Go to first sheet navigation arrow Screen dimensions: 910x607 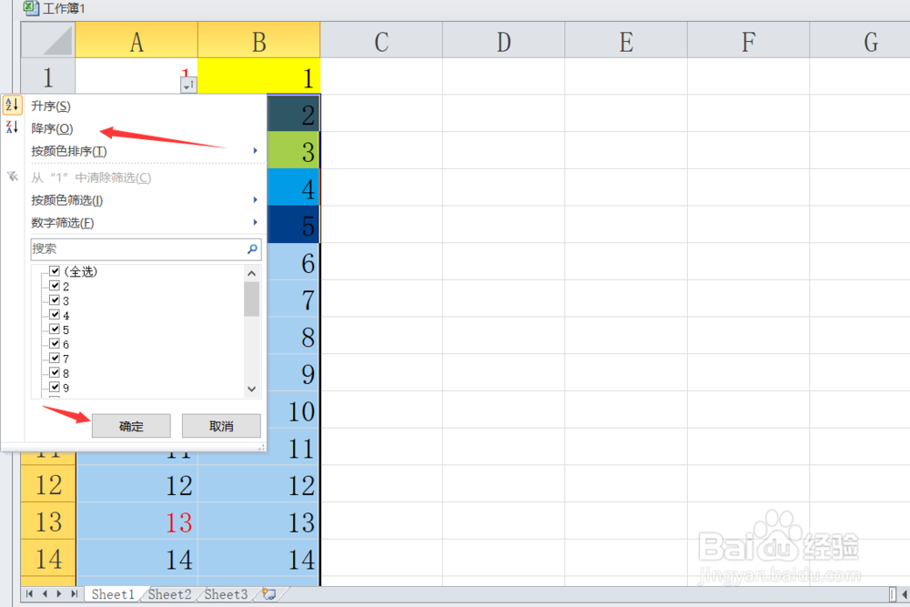coord(29,593)
